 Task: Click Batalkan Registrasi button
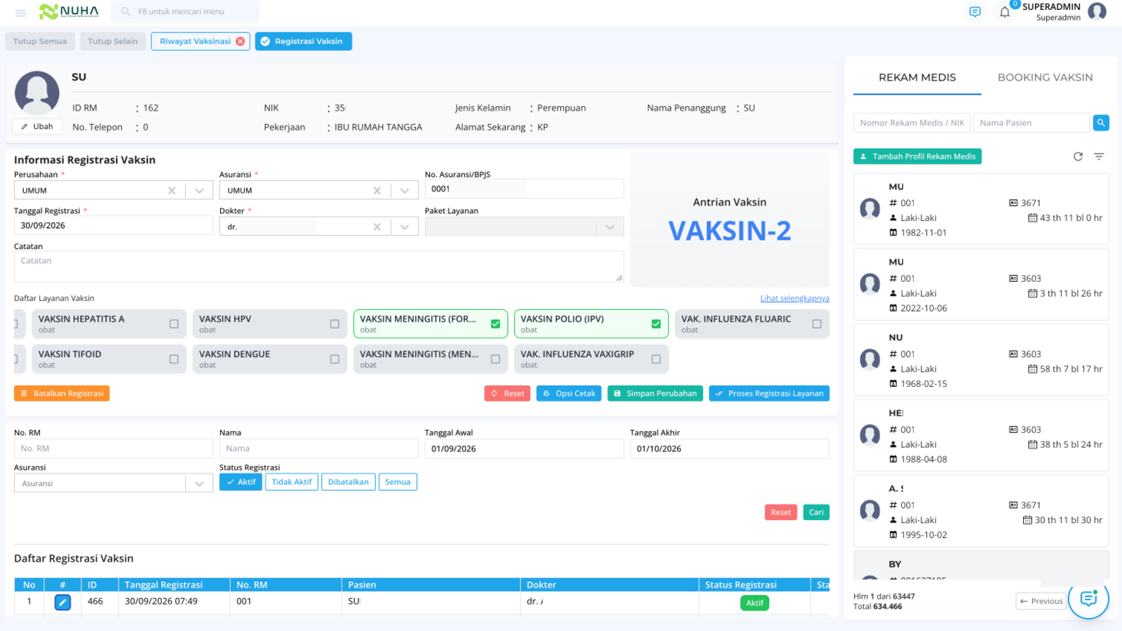coord(62,393)
